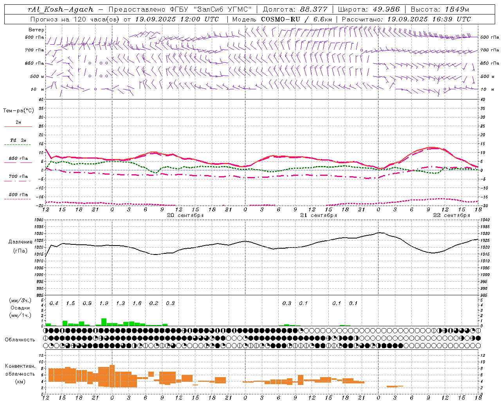The image size is (501, 401).
Task: Click the 1.9 precipitation amount
Action: click(x=104, y=303)
